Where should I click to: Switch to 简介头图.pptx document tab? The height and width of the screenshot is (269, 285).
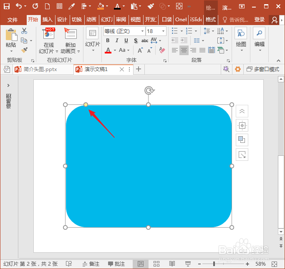43,69
